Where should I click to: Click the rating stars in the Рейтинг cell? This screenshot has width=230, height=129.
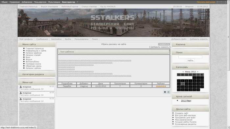click(161, 86)
